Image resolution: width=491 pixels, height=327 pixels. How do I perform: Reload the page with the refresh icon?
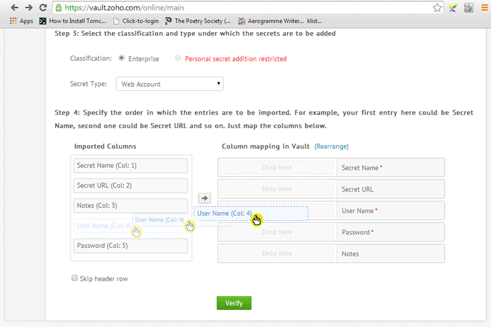43,7
